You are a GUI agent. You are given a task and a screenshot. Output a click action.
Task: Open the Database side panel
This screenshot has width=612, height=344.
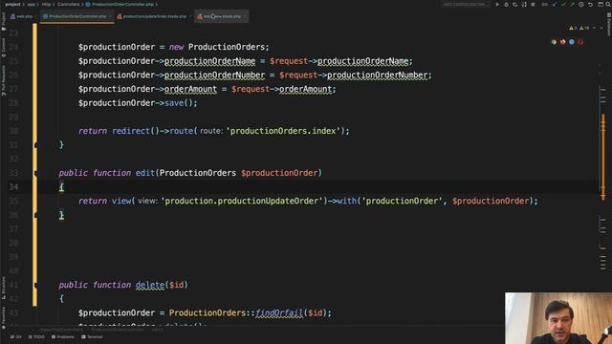click(608, 24)
